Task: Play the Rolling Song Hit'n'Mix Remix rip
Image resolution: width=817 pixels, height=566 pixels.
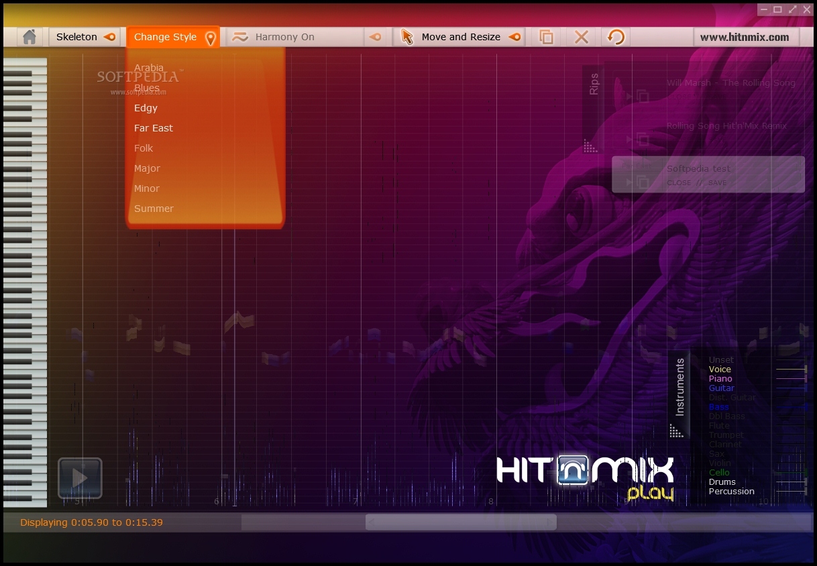Action: [x=629, y=139]
